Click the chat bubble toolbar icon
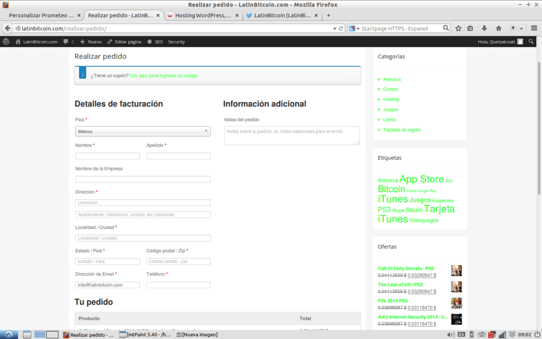The height and width of the screenshot is (339, 542). (513, 29)
